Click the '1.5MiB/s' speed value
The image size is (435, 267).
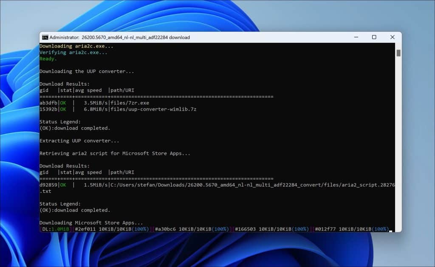pos(96,185)
